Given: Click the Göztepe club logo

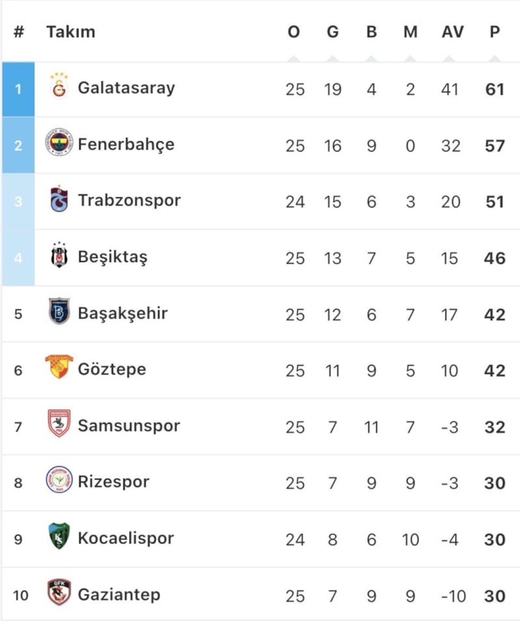Looking at the screenshot, I should click(59, 369).
